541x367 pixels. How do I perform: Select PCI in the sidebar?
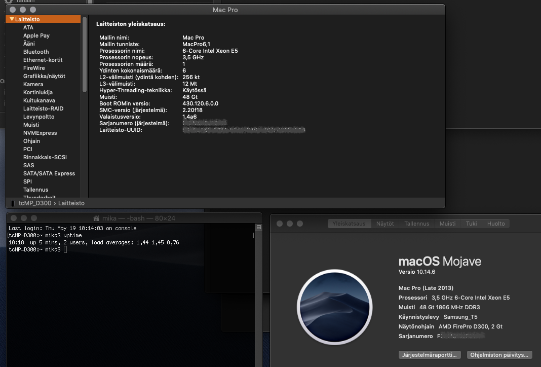click(x=27, y=149)
